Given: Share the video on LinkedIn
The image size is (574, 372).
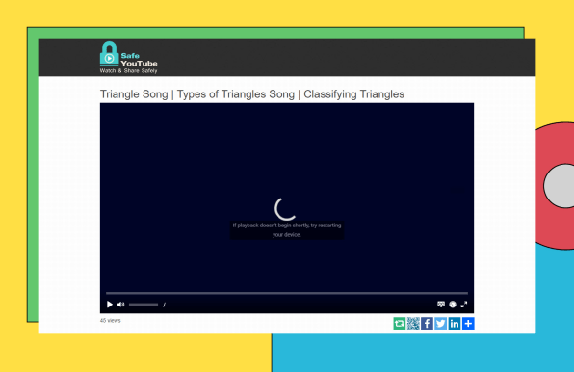Looking at the screenshot, I should click(455, 323).
